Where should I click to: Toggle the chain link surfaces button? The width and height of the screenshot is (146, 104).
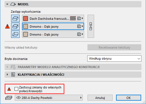click(x=91, y=26)
